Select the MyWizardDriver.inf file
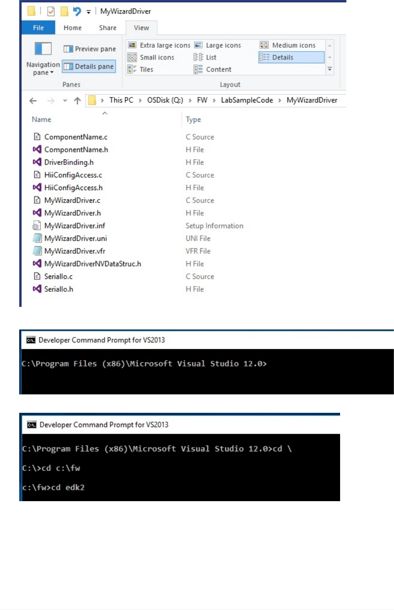This screenshot has width=394, height=610. click(x=75, y=226)
